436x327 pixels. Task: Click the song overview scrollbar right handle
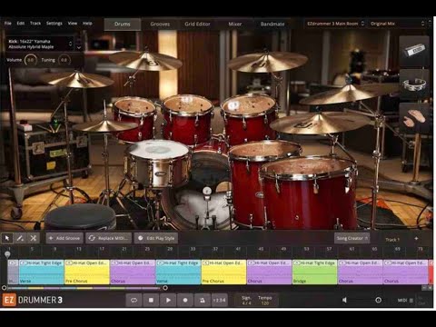point(165,288)
